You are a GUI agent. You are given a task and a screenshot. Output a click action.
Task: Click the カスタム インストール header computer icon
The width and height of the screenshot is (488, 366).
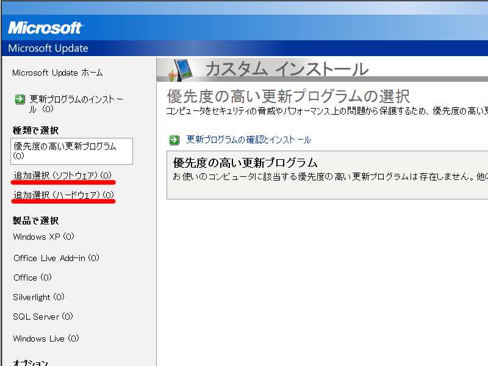[181, 70]
